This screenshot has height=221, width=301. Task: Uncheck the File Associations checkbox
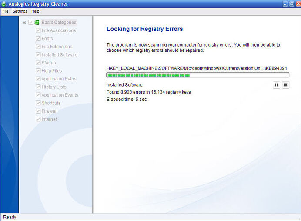38,30
